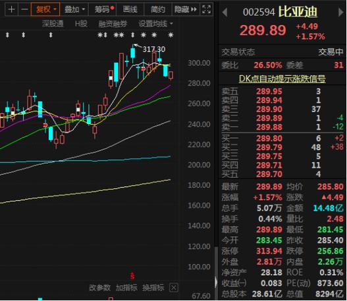Click the 改参数 button
Image resolution: width=347 pixels, height=301 pixels.
pyautogui.click(x=100, y=288)
